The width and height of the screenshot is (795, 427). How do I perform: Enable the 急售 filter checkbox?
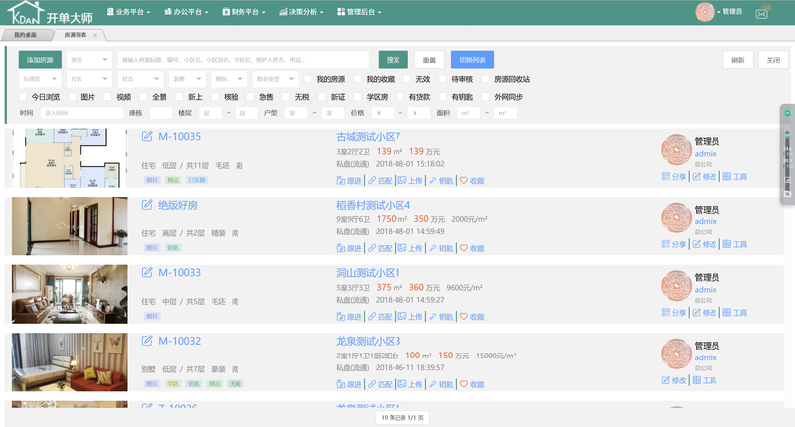(x=250, y=97)
